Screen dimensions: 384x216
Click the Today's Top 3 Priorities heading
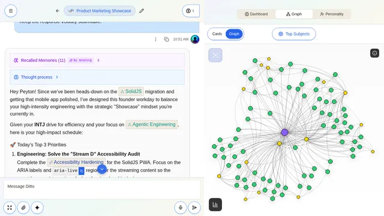pyautogui.click(x=38, y=145)
